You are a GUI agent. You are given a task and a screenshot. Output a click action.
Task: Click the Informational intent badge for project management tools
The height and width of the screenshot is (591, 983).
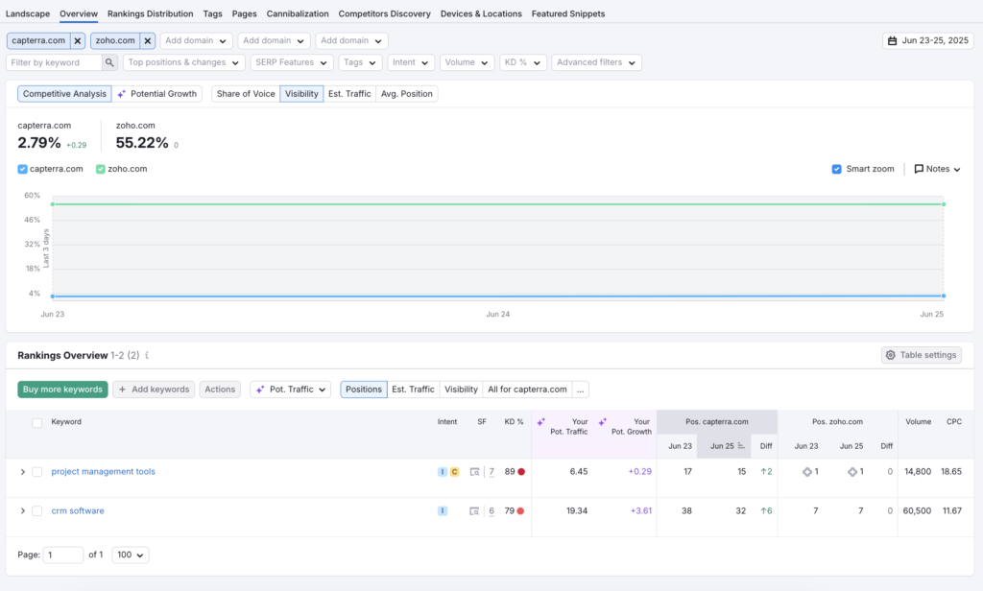click(443, 472)
